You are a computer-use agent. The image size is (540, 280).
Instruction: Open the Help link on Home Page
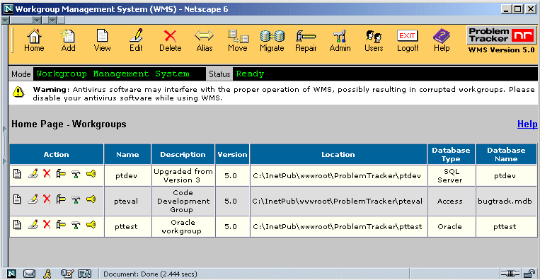[527, 124]
